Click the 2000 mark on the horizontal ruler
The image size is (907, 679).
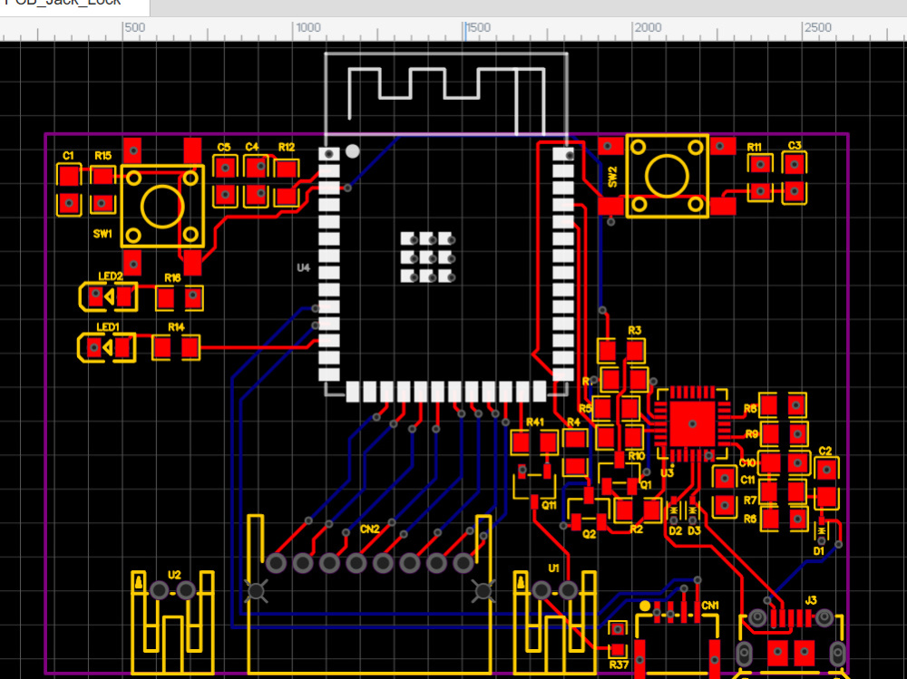click(648, 28)
